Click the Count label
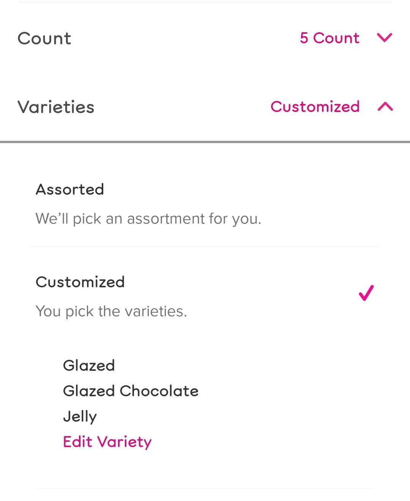 click(45, 38)
